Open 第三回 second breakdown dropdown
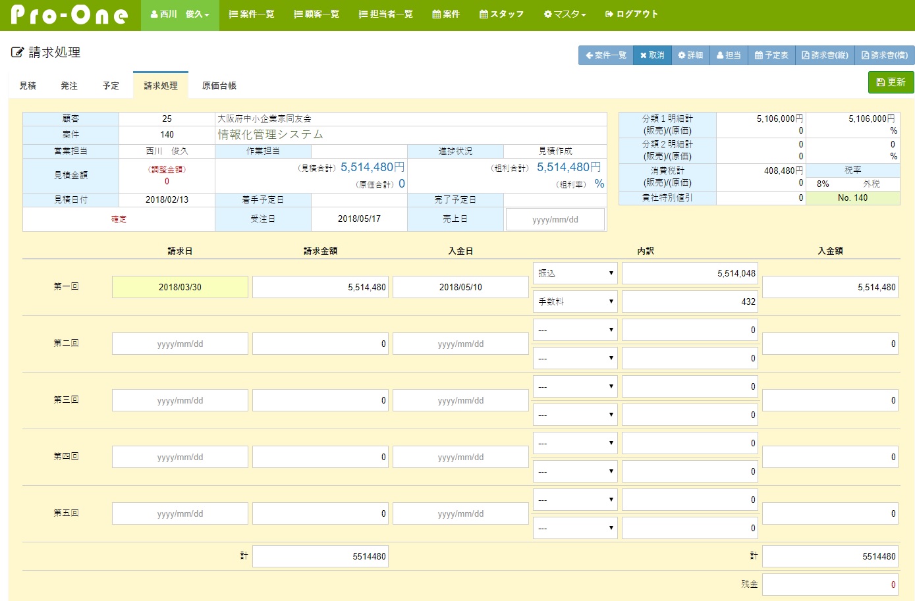Screen dimensions: 915x601 pos(575,415)
